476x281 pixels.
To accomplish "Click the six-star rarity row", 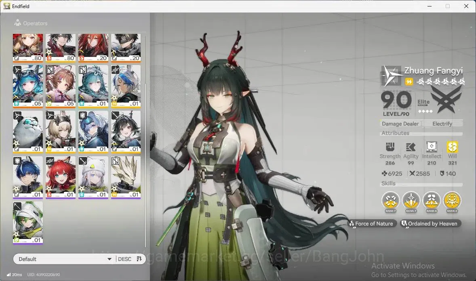I will 440,82.
